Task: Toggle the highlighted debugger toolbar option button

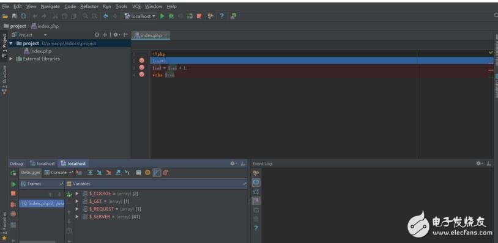Action: click(157, 173)
